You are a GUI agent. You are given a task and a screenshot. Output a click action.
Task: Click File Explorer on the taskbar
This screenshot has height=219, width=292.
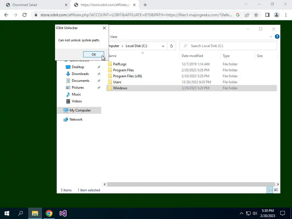pos(35,213)
